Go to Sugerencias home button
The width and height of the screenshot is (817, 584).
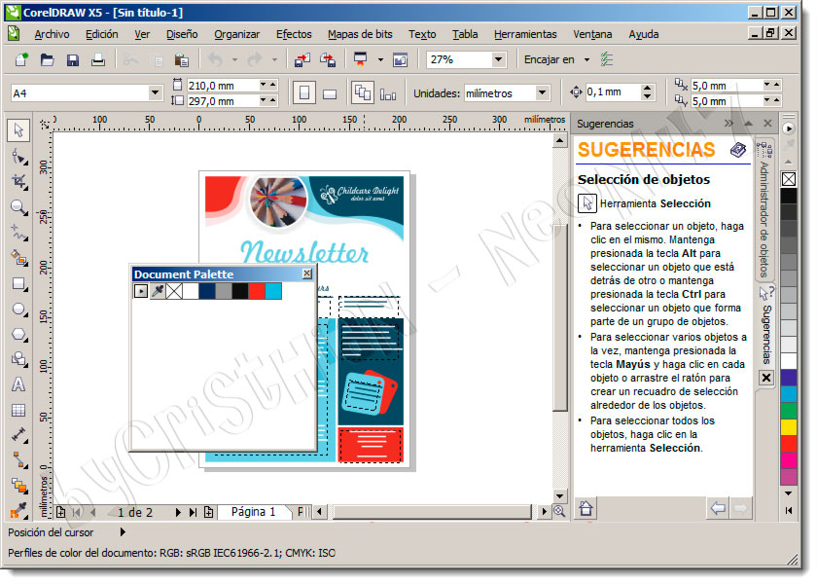(x=586, y=508)
